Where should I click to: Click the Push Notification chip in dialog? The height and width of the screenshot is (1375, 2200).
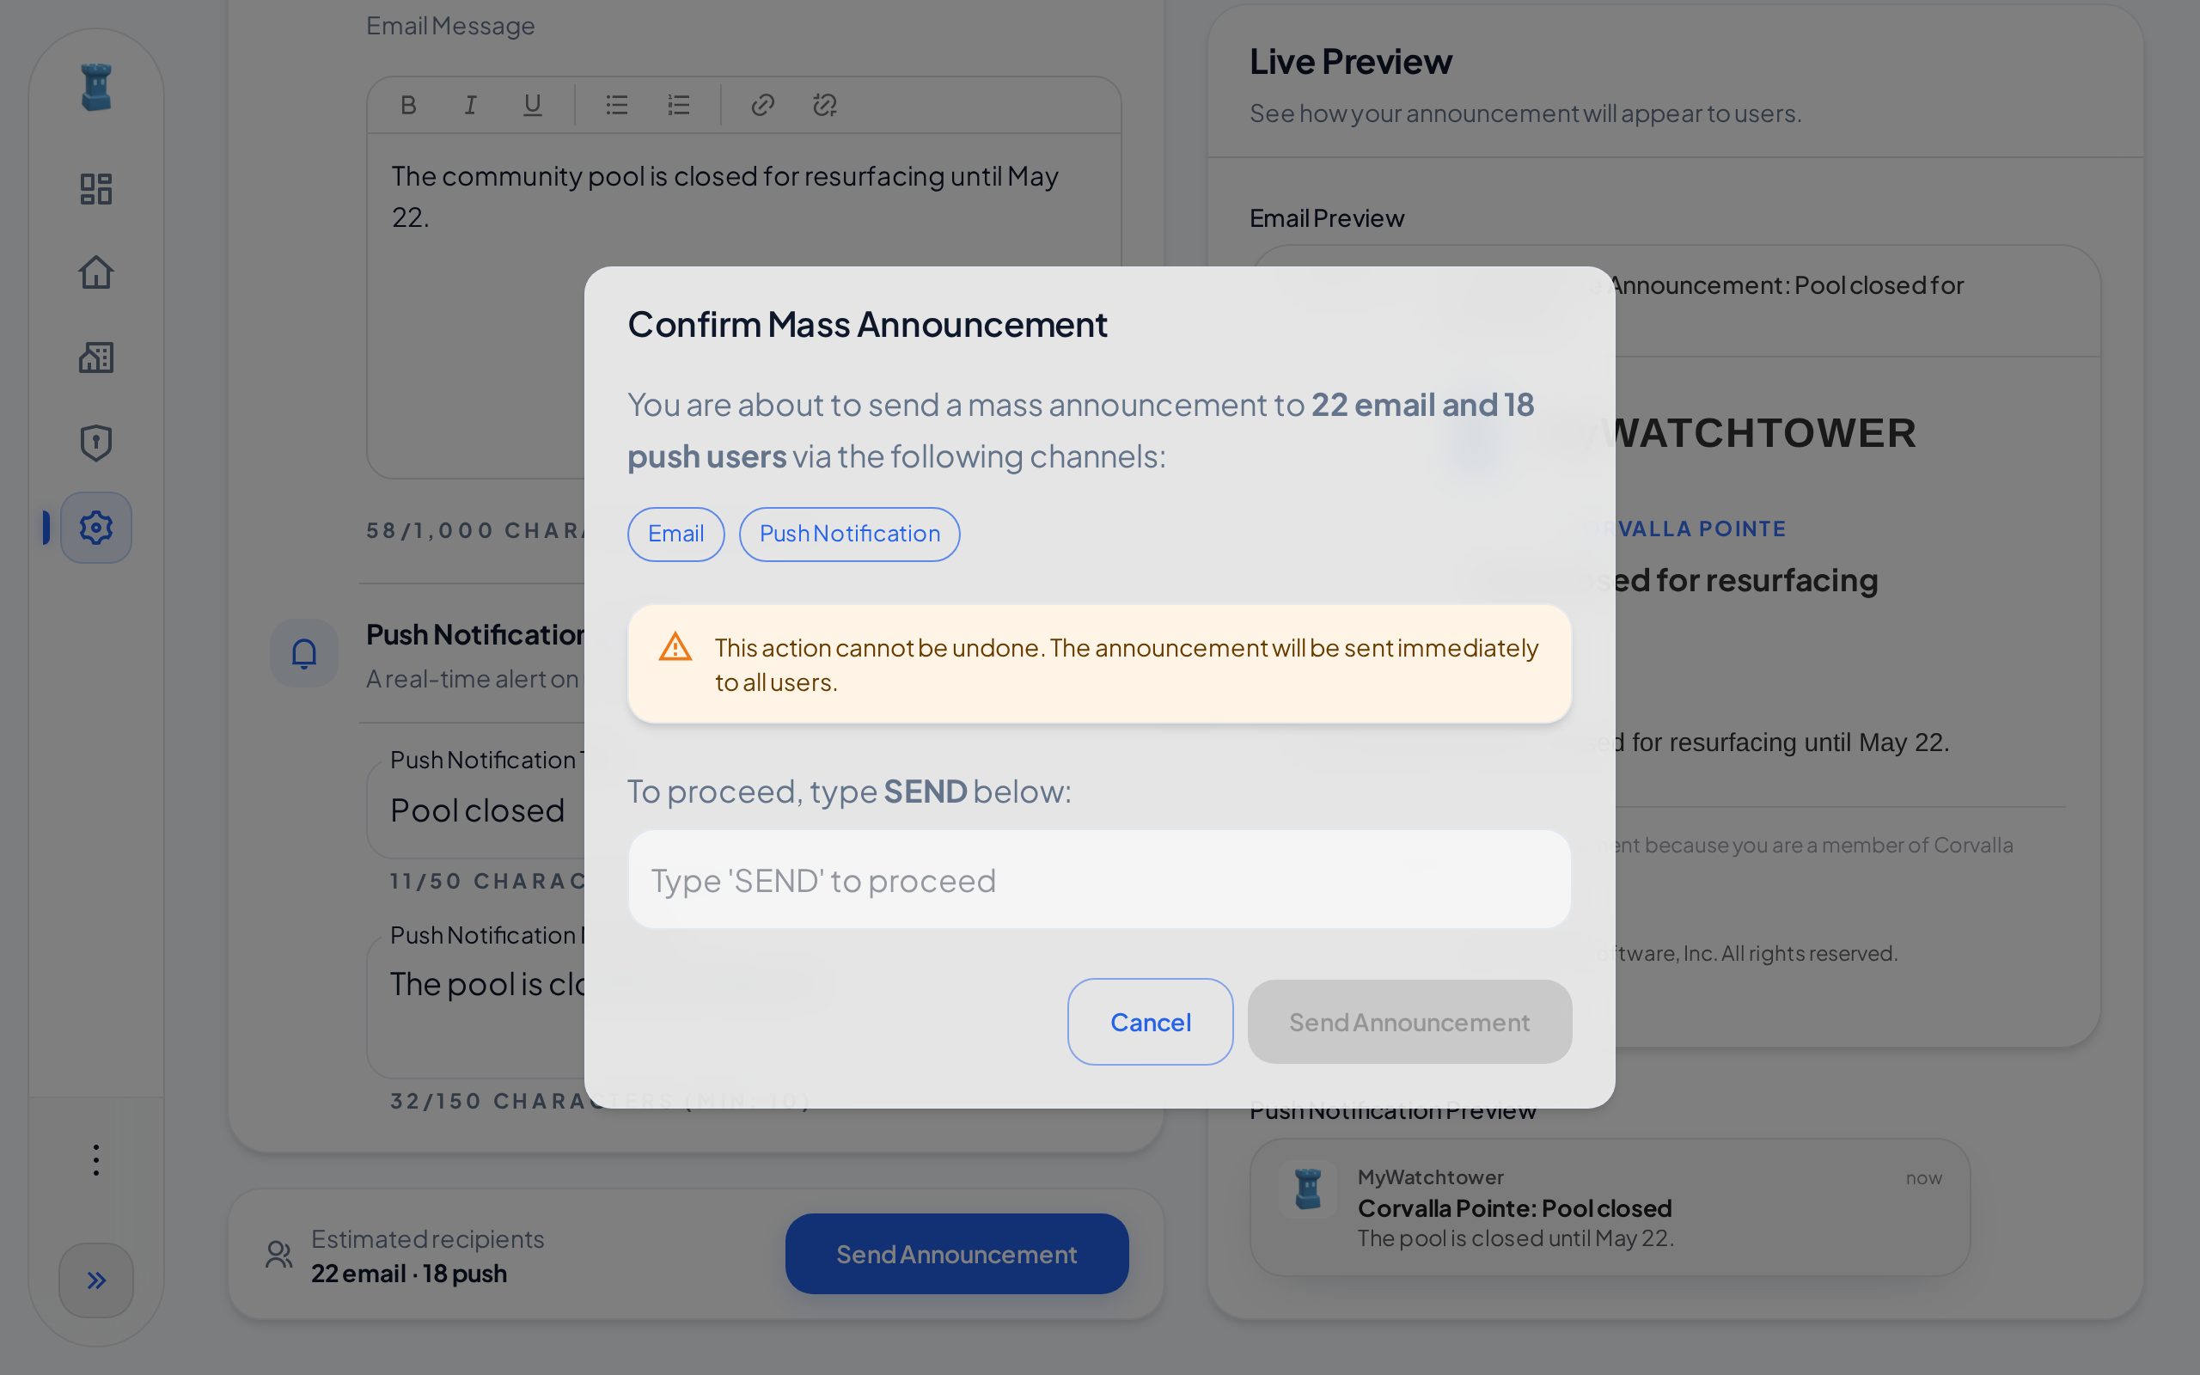(849, 534)
